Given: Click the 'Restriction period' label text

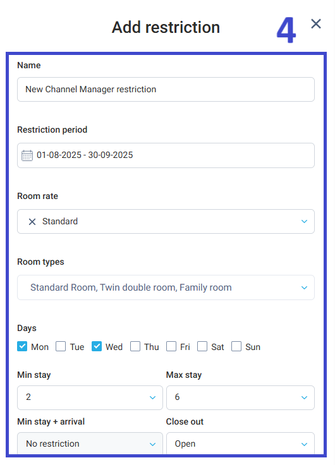Looking at the screenshot, I should click(x=52, y=130).
